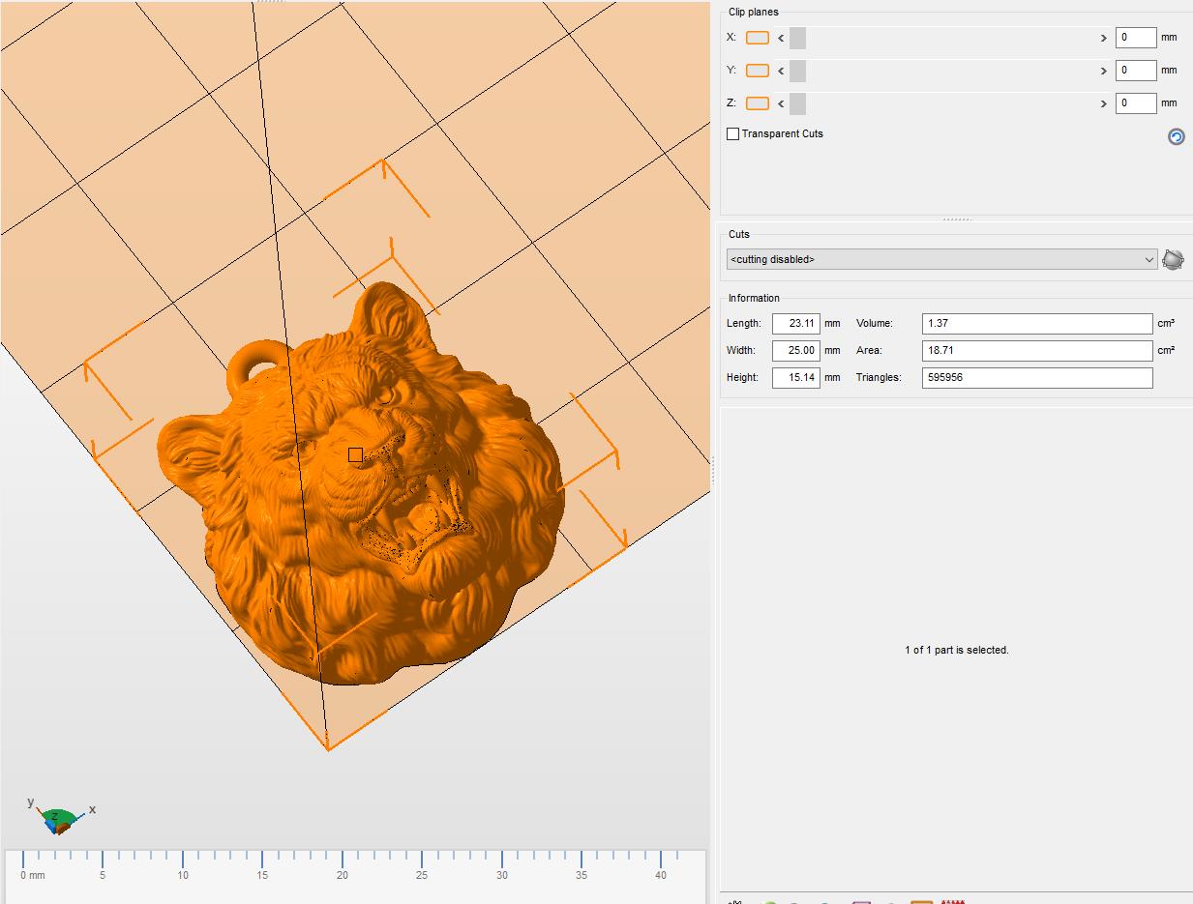Click the XYZ orientation axis gizmo
The width and height of the screenshot is (1193, 904).
(60, 818)
